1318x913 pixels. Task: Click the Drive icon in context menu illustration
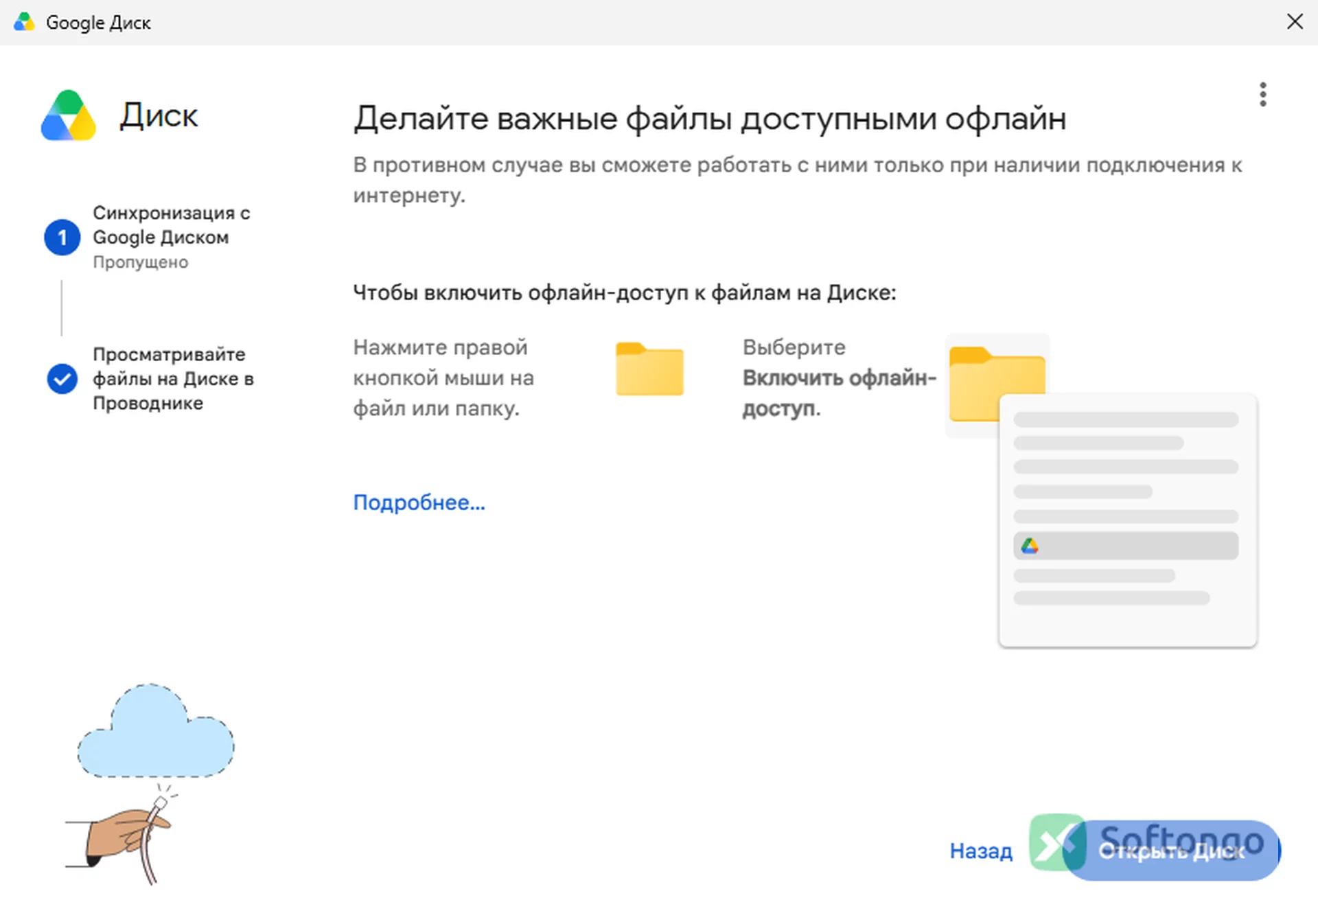tap(1030, 546)
